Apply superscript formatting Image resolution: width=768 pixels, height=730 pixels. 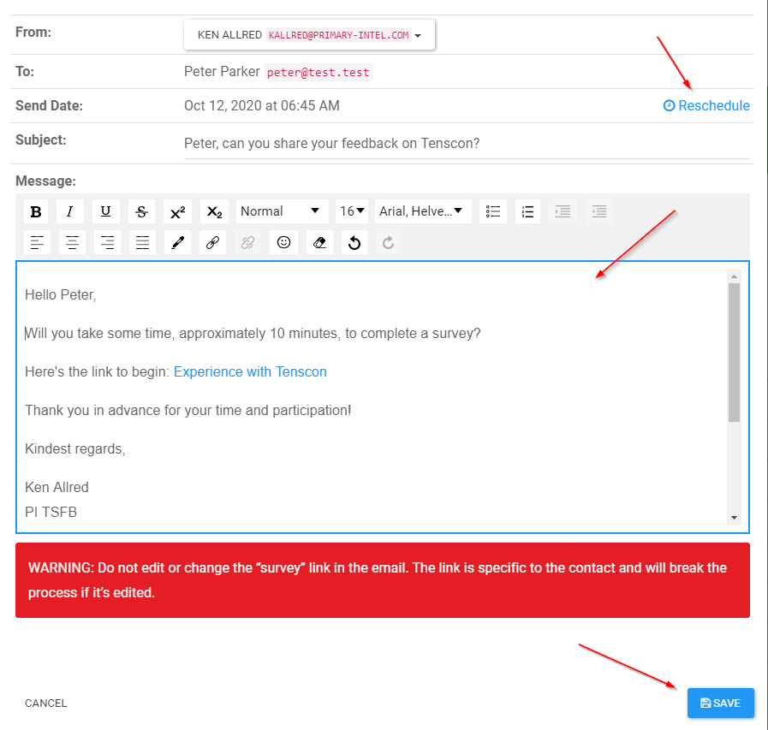click(x=177, y=211)
